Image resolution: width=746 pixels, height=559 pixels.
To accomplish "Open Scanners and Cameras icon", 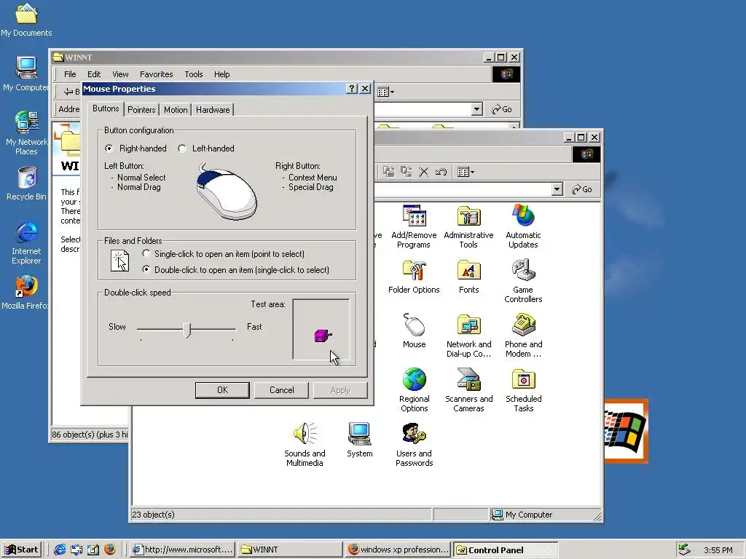I will coord(468,380).
